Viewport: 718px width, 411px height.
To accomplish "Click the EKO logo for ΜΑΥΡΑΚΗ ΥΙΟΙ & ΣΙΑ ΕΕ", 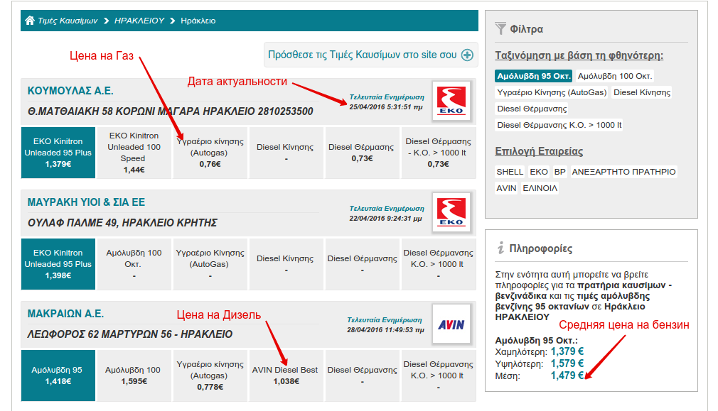I will (x=451, y=214).
